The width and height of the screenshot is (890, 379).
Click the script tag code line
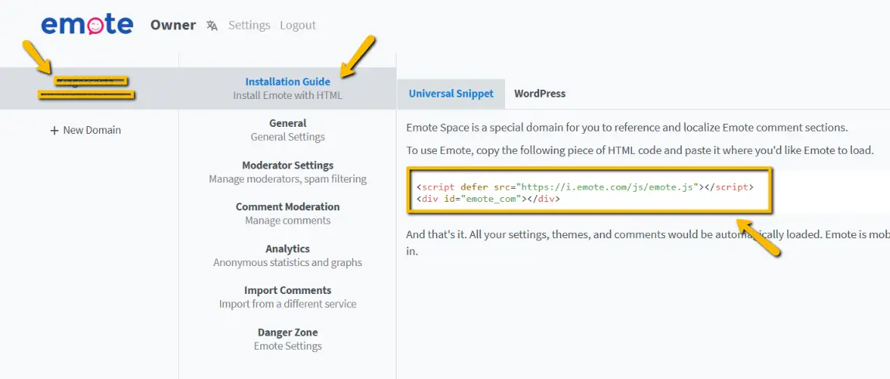pos(584,187)
